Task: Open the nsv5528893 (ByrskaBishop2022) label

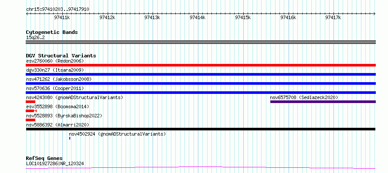Action: [64, 116]
